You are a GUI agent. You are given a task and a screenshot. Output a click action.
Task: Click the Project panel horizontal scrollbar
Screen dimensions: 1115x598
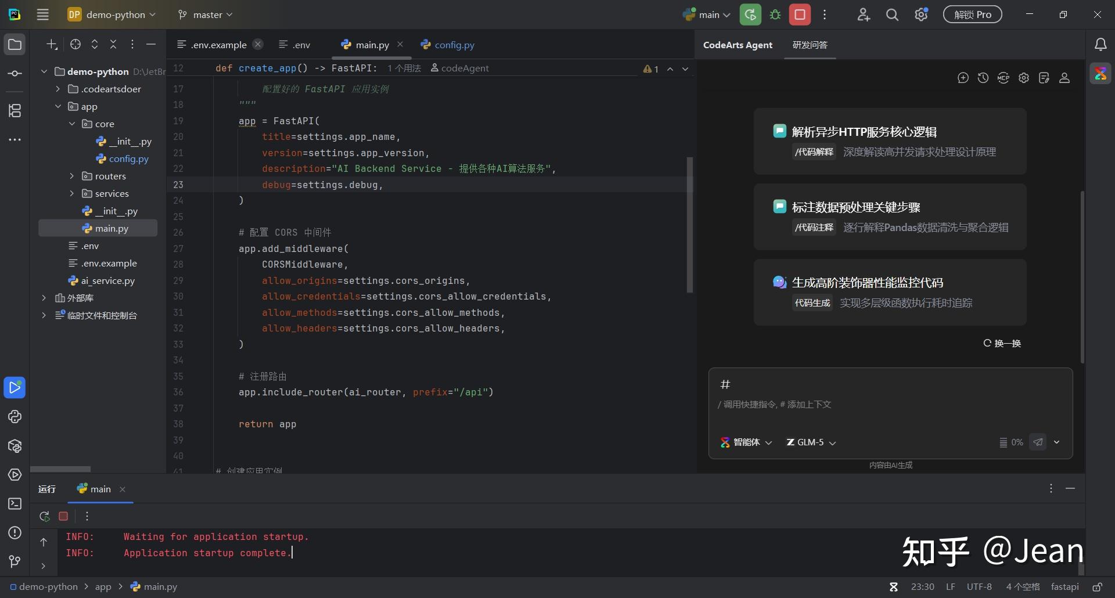click(60, 469)
